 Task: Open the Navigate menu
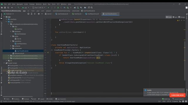pos(20,4)
